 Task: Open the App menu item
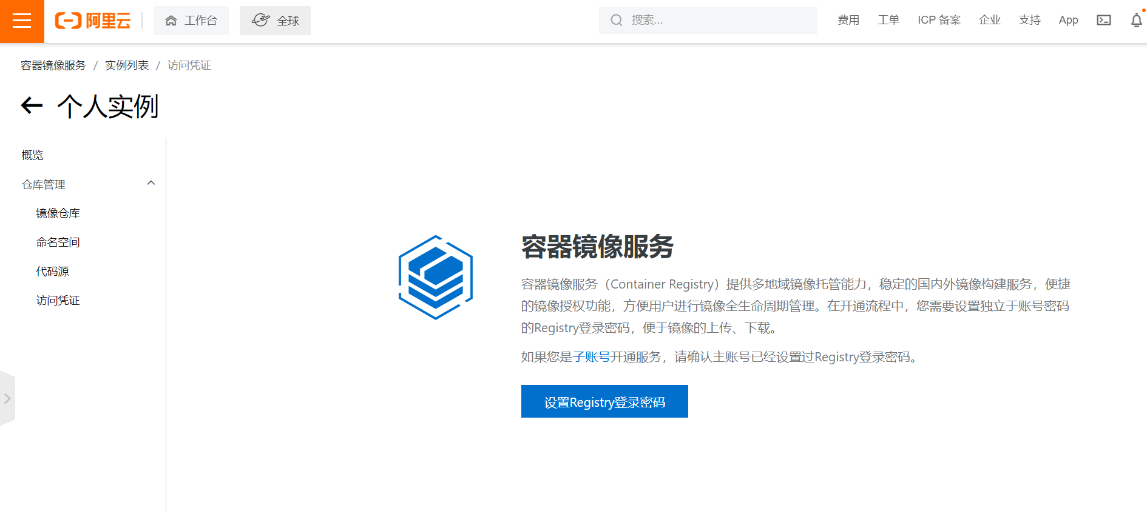pyautogui.click(x=1068, y=20)
